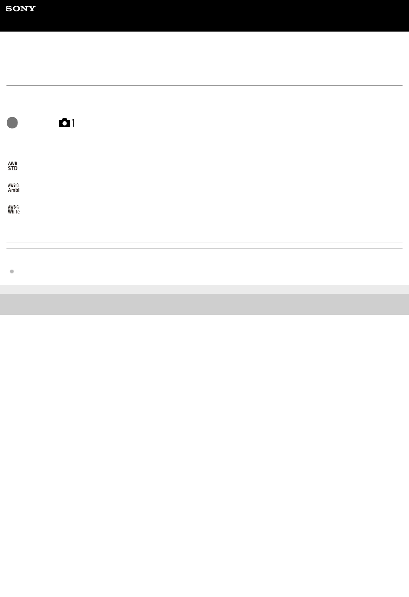The height and width of the screenshot is (597, 409).
Task: Choose the Standard auto white balance symbol
Action: coord(13,166)
